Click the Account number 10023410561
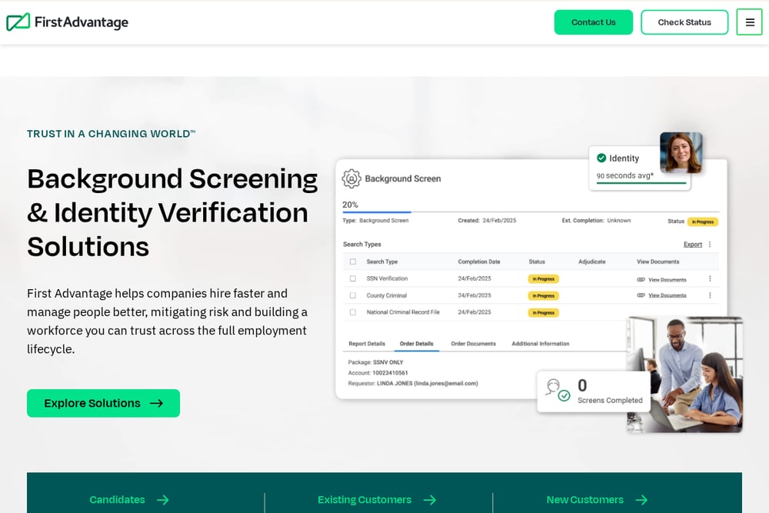Image resolution: width=769 pixels, height=513 pixels. 390,373
